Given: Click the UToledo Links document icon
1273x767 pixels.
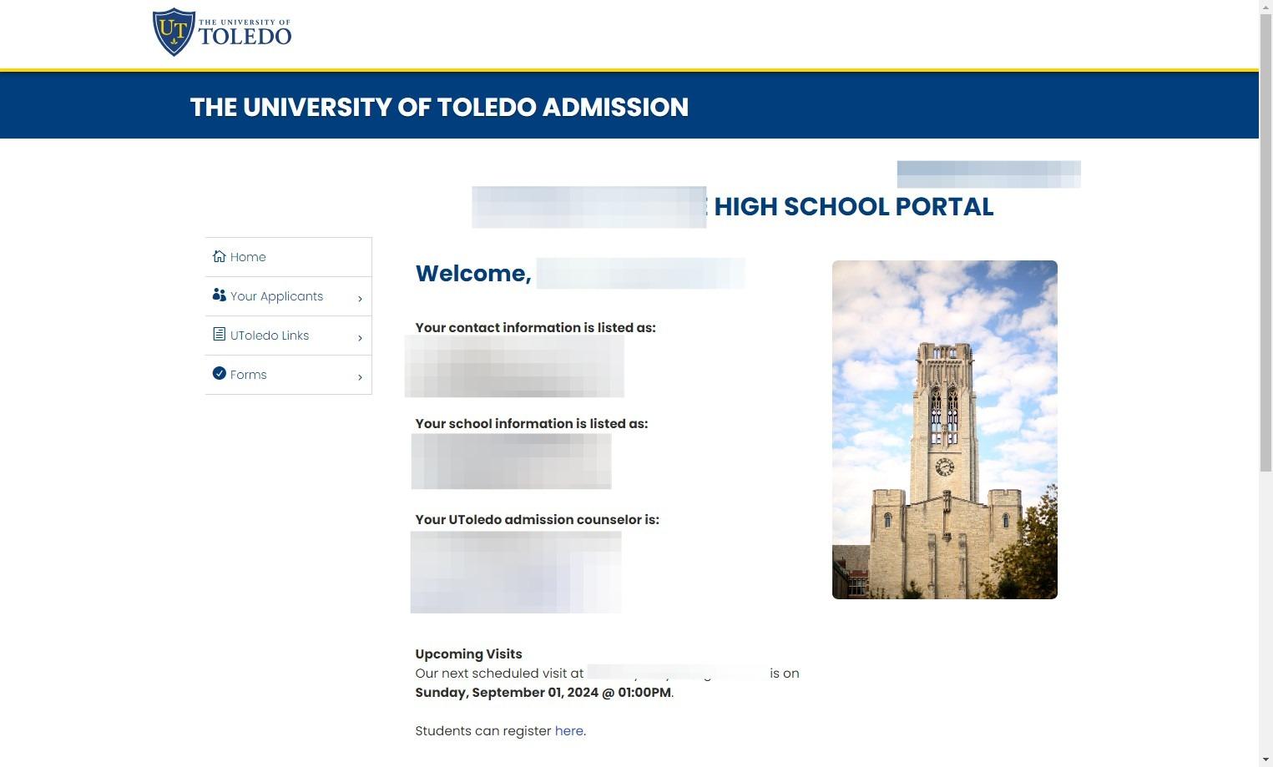Looking at the screenshot, I should pos(219,334).
